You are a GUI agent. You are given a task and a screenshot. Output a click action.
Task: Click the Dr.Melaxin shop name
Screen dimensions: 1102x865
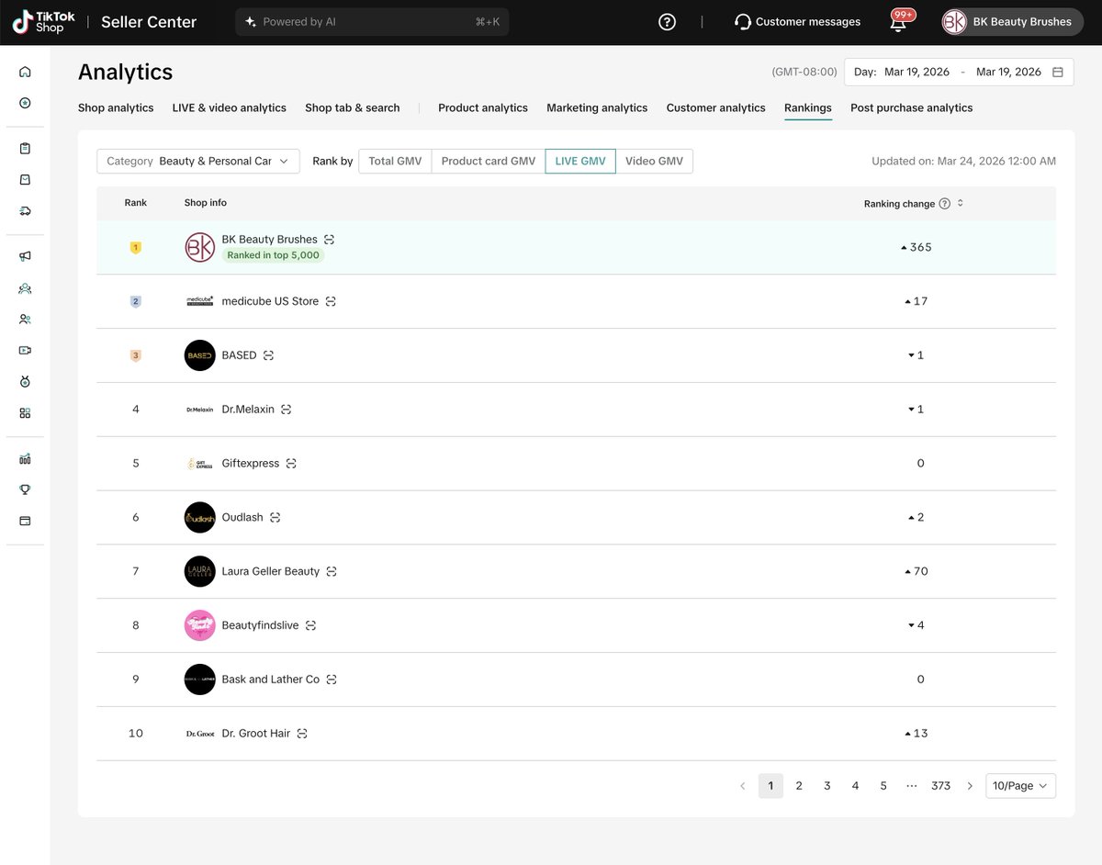pyautogui.click(x=248, y=410)
